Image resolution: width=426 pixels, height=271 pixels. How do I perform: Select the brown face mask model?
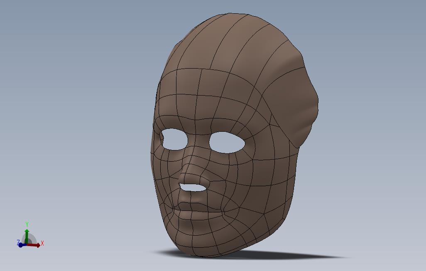pyautogui.click(x=234, y=135)
